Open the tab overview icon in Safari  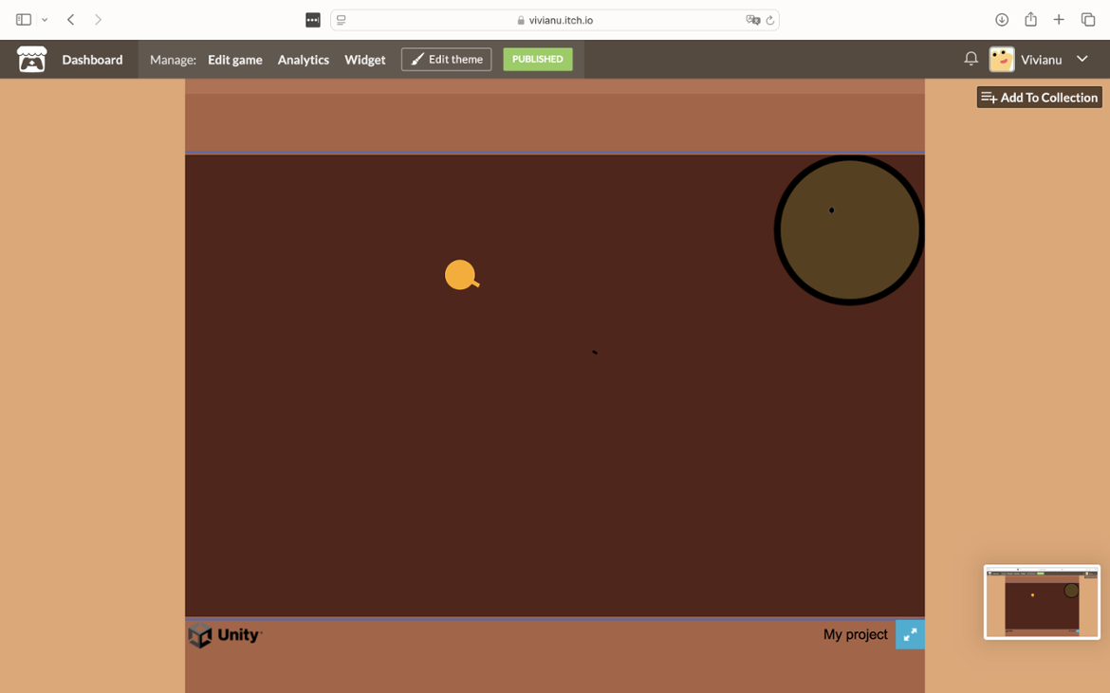pos(1089,19)
